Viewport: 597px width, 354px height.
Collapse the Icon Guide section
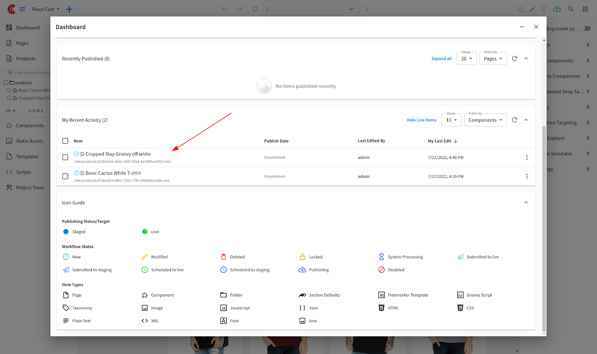click(x=526, y=203)
